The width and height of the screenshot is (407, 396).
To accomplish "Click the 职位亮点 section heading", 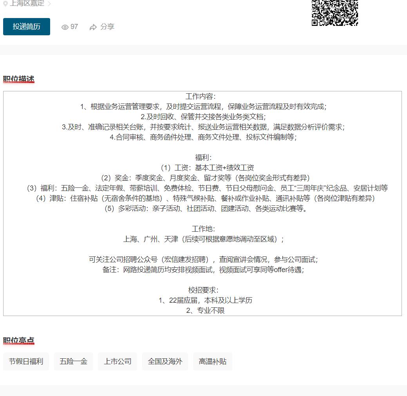I will click(x=19, y=340).
